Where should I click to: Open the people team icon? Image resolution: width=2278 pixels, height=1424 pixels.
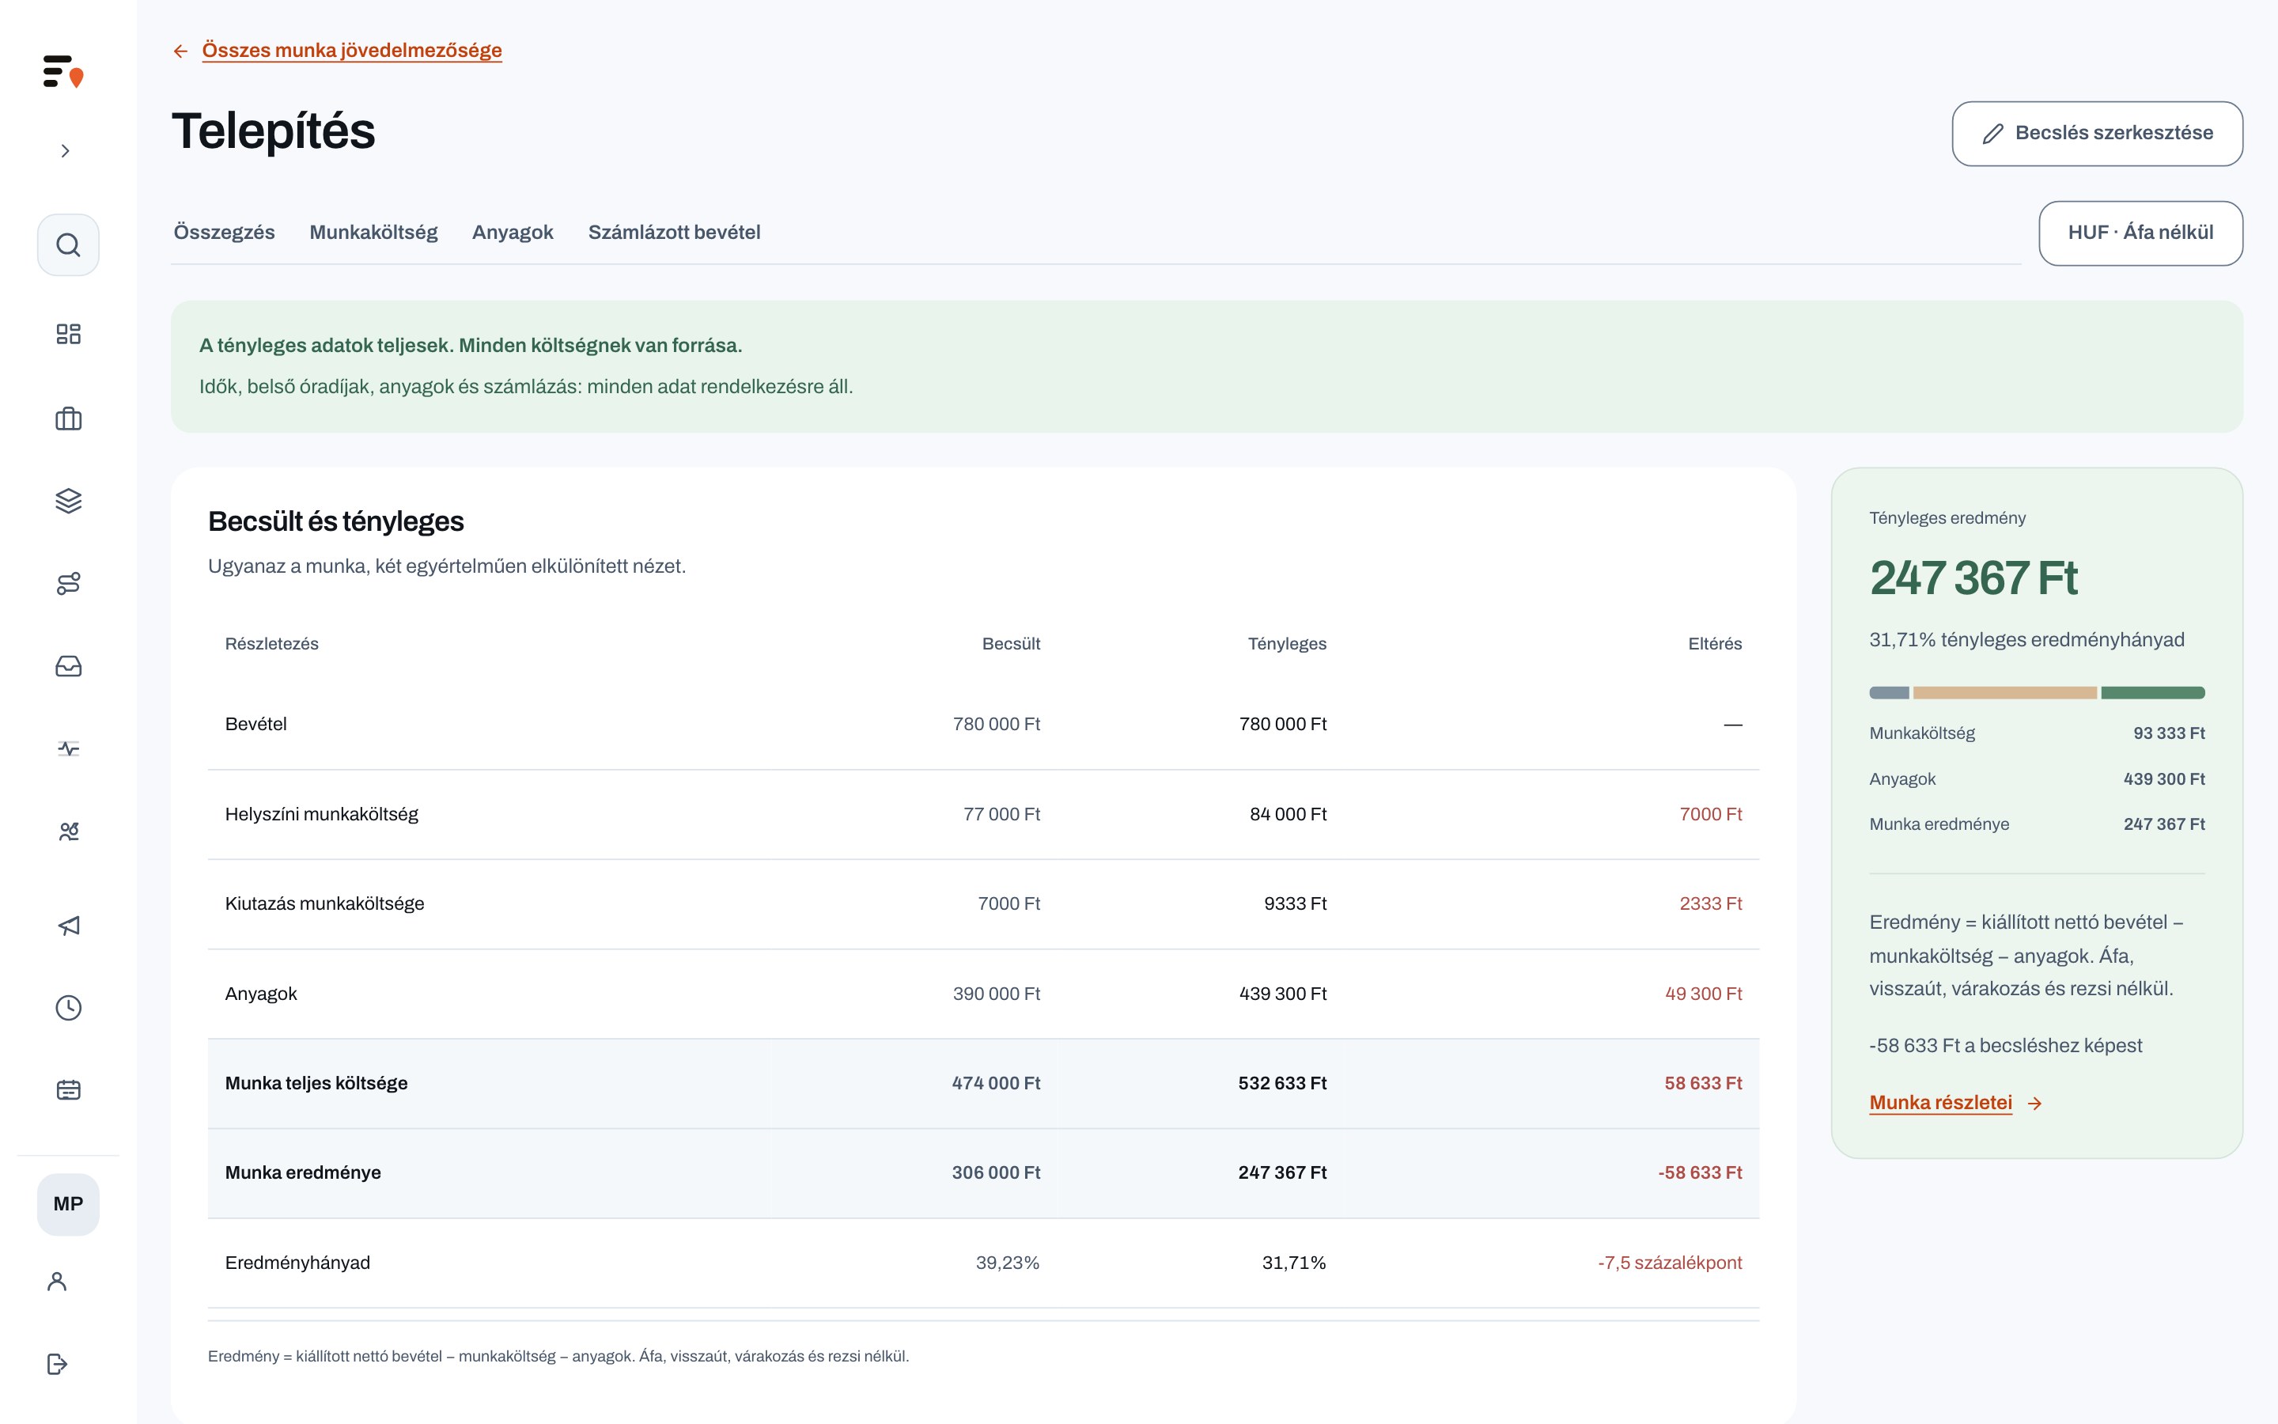pos(68,831)
